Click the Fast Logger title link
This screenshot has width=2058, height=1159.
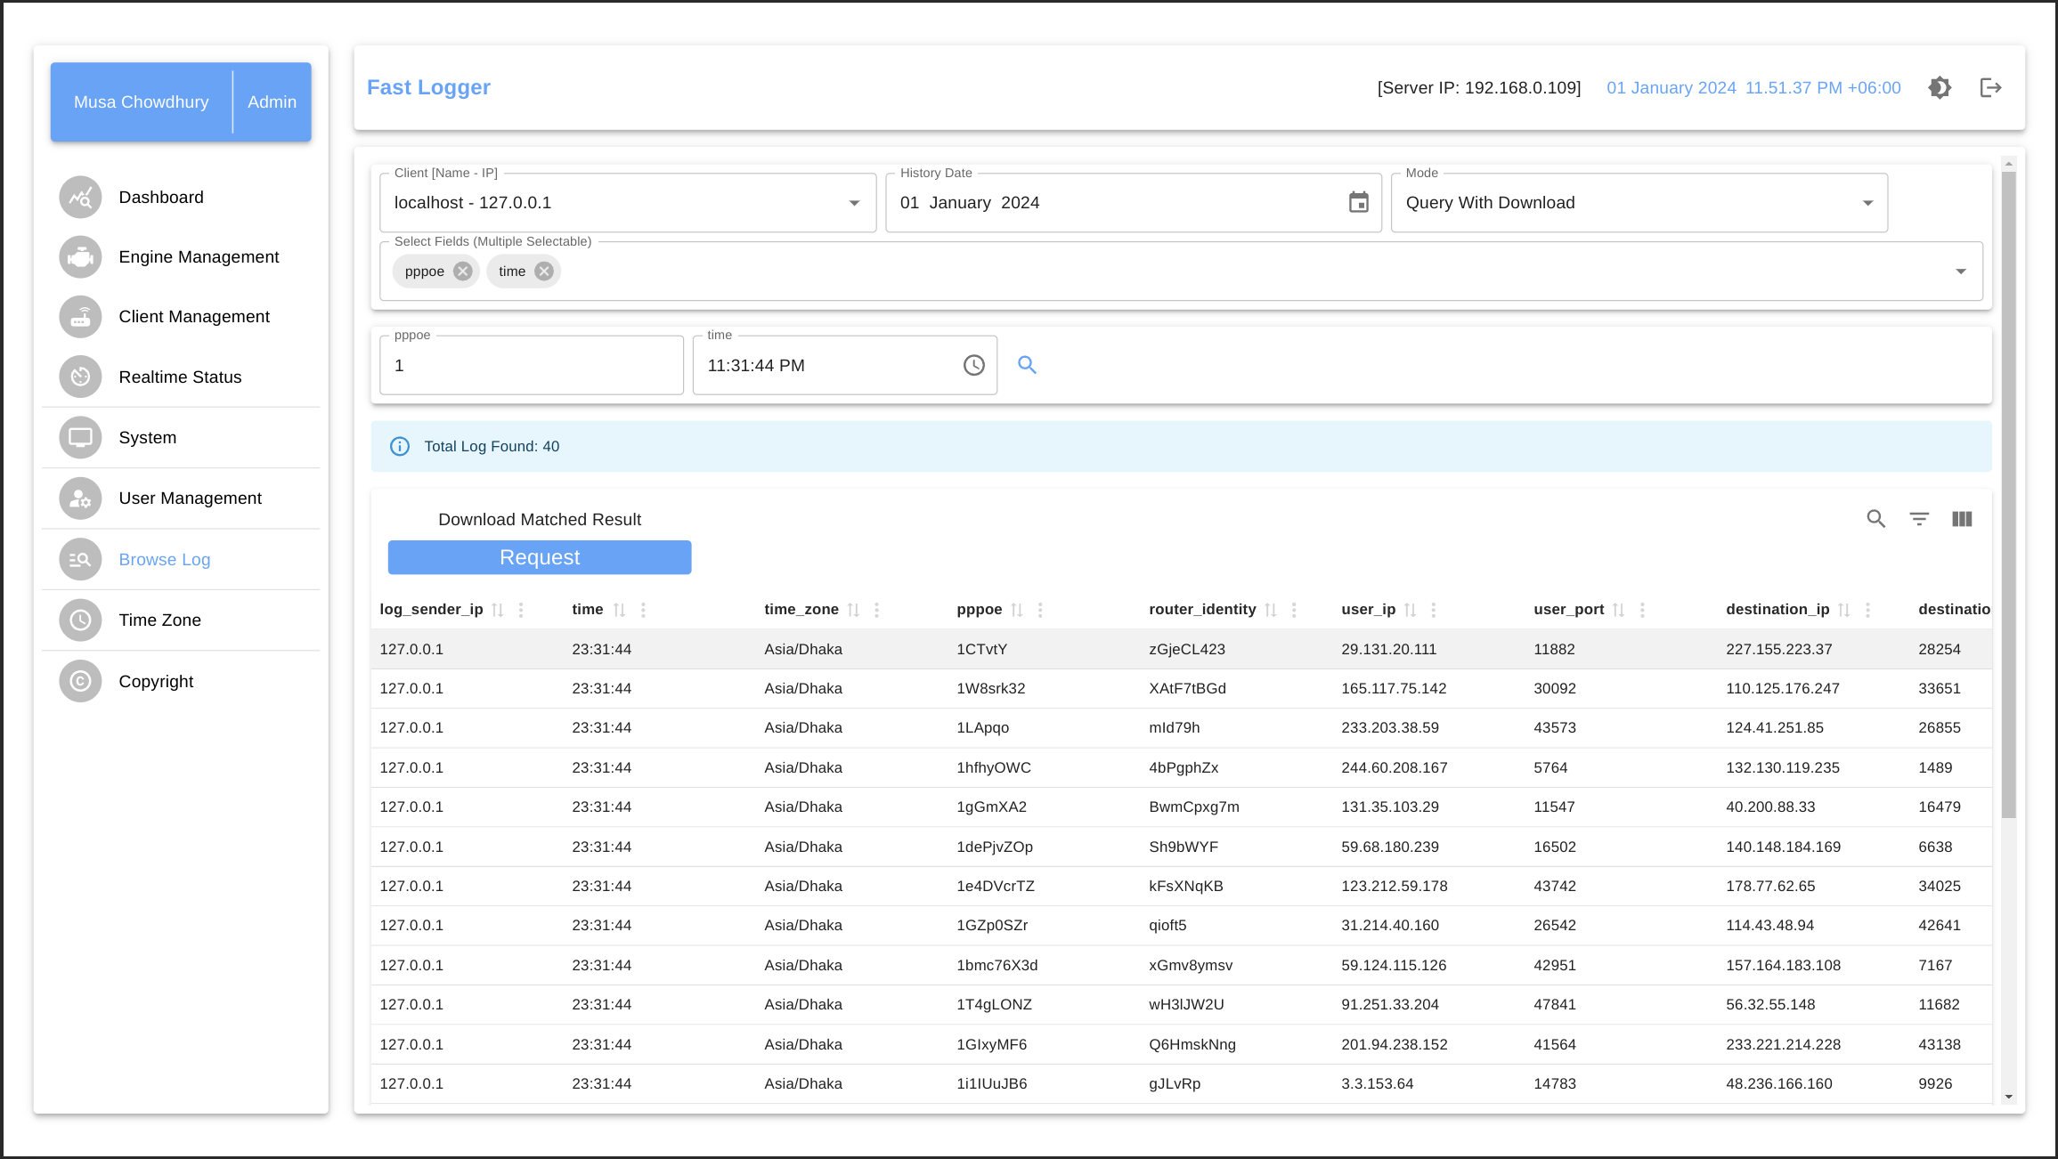pos(428,87)
